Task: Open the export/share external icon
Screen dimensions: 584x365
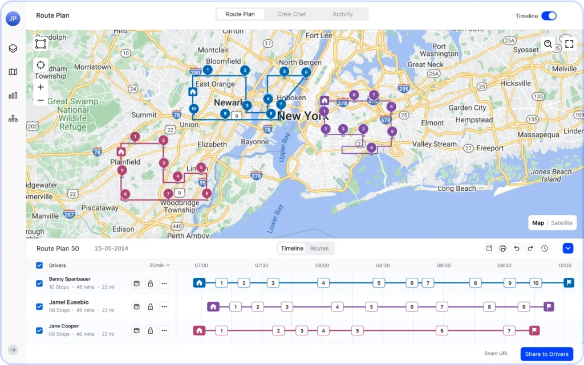Action: click(x=489, y=248)
